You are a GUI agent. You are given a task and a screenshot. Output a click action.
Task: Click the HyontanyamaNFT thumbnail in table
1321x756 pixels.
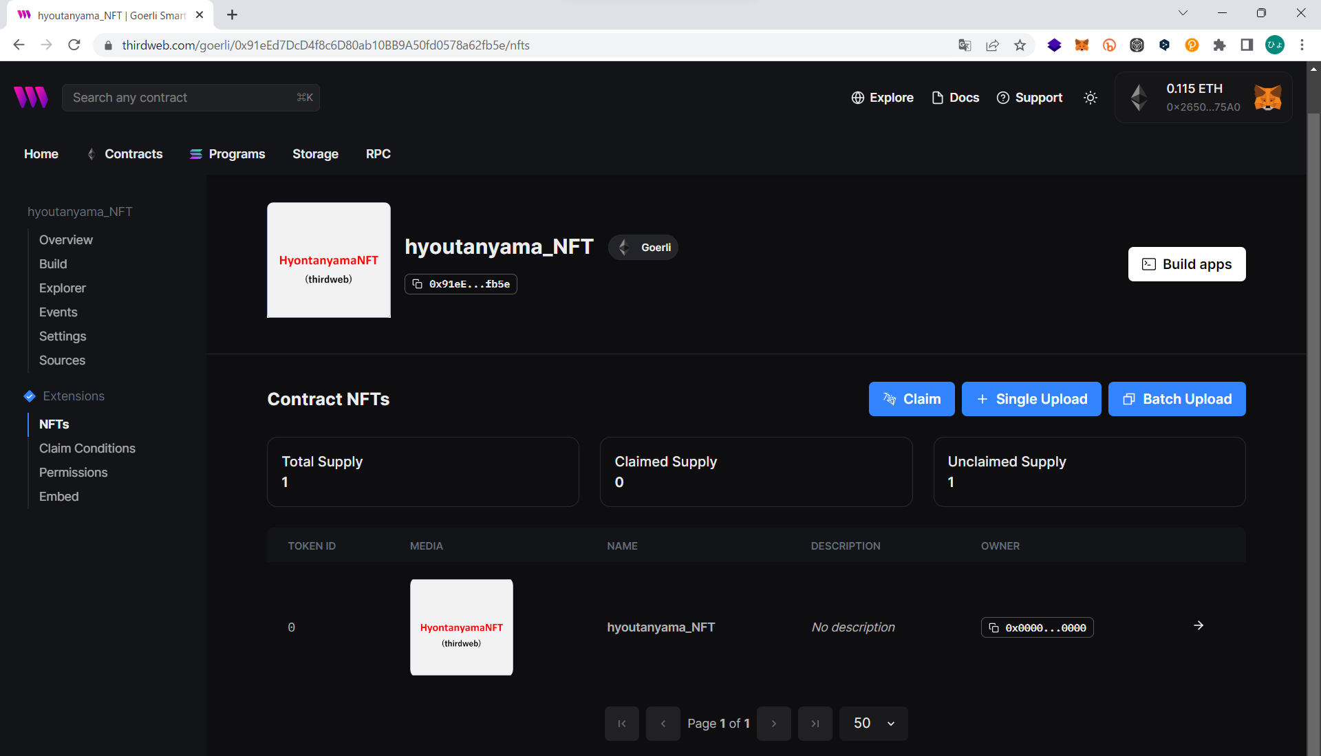pyautogui.click(x=462, y=627)
